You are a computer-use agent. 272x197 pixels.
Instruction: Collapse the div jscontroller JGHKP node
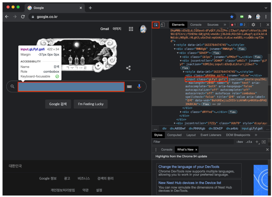point(181,61)
